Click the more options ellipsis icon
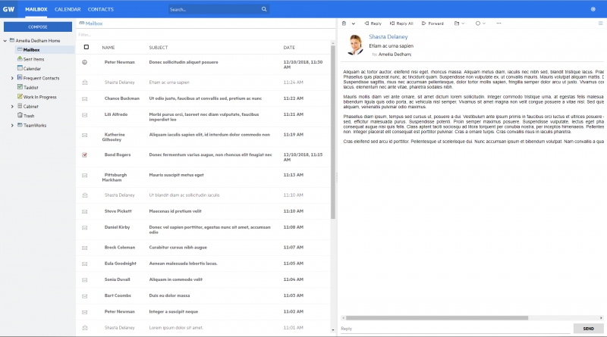 click(498, 23)
